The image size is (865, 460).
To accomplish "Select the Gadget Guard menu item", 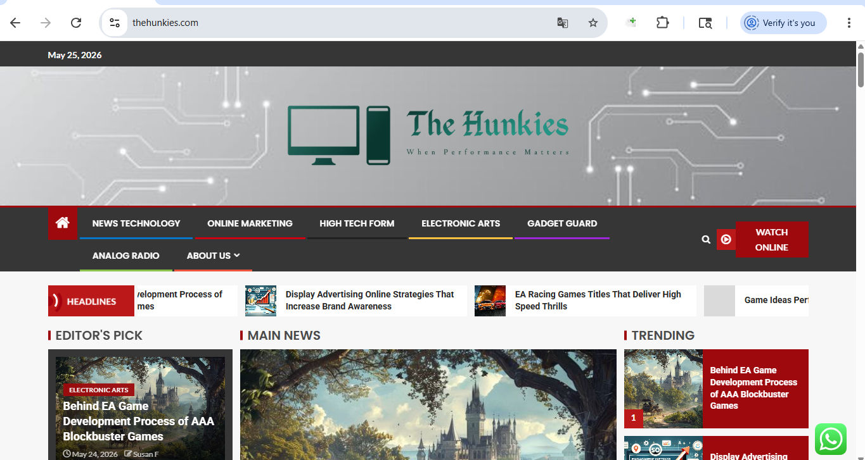I will [562, 223].
